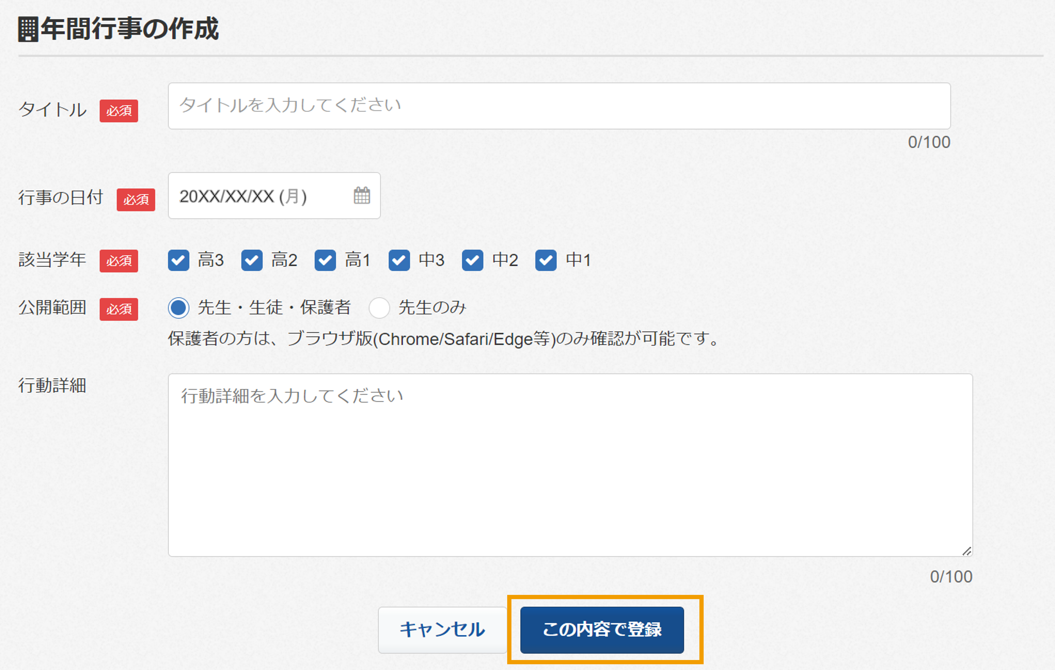Click the 必須 badge next to 該当学年
The image size is (1055, 670).
pos(119,261)
